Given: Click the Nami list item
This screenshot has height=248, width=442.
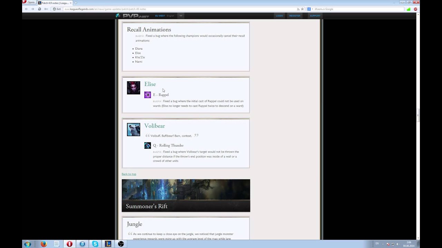Looking at the screenshot, I should point(138,62).
